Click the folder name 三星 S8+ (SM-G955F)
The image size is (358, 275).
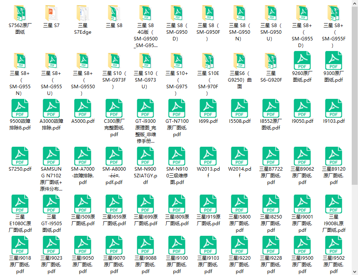(334, 35)
